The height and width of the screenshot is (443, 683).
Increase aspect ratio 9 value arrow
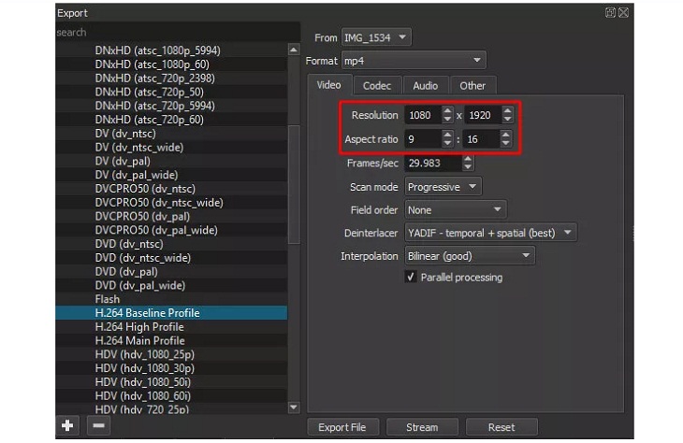[447, 135]
